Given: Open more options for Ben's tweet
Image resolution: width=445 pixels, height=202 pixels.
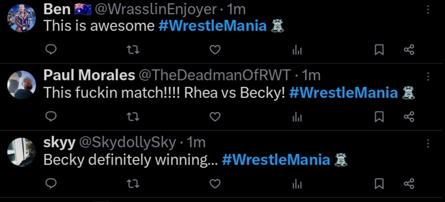Looking at the screenshot, I should click(428, 10).
